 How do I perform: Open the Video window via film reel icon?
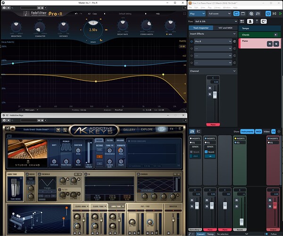251,14
